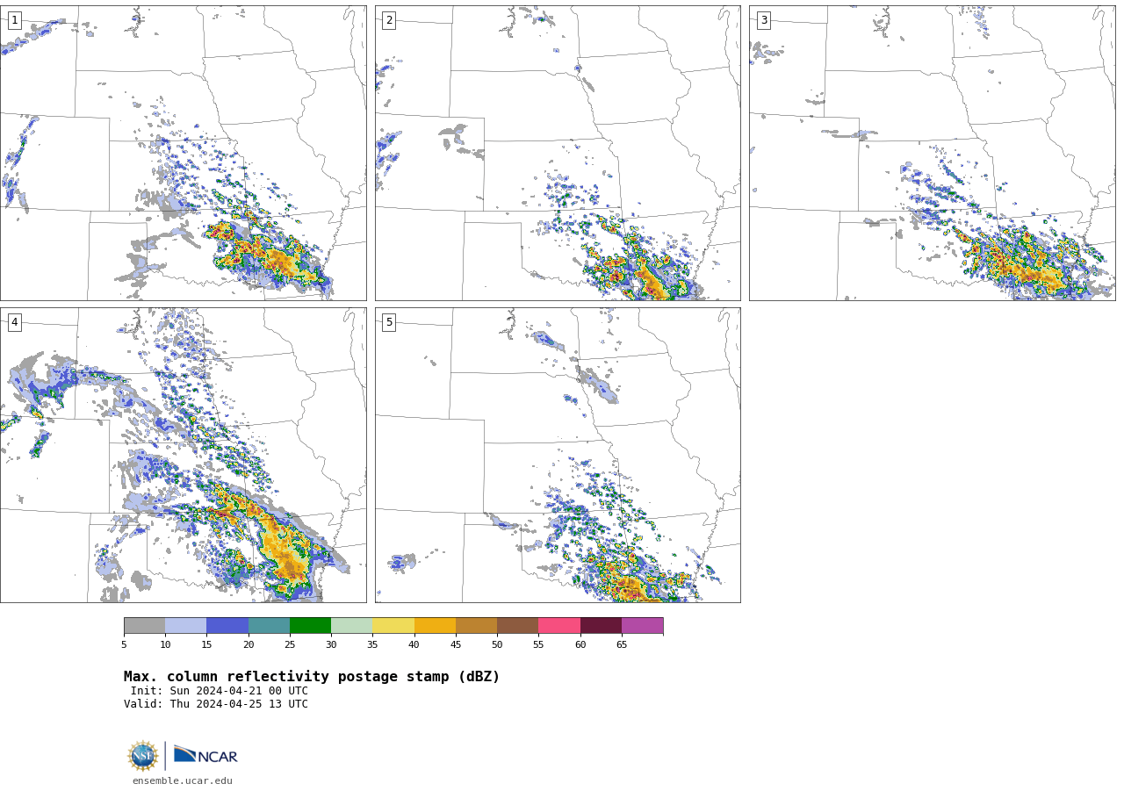Click the panel number label '1'

[14, 20]
